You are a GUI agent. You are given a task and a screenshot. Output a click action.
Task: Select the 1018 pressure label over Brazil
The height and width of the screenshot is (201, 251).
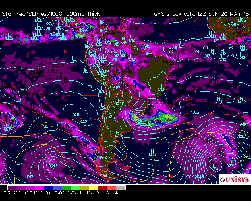pyautogui.click(x=160, y=89)
